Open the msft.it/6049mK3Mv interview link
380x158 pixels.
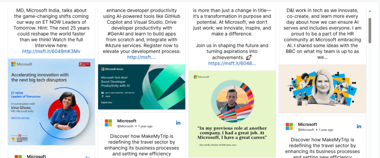click(x=51, y=51)
